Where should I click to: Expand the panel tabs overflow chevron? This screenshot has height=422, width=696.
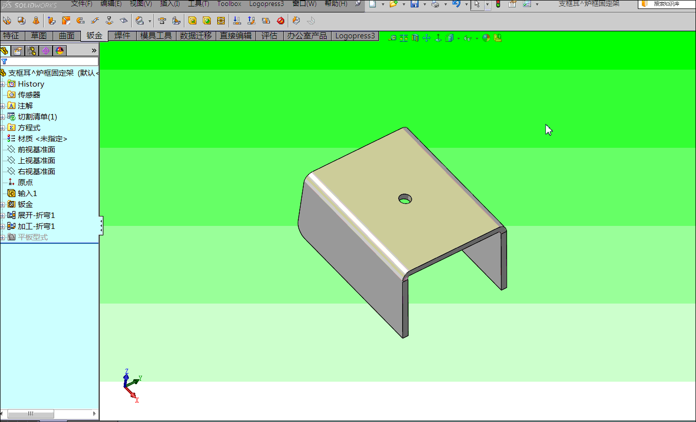click(x=94, y=51)
